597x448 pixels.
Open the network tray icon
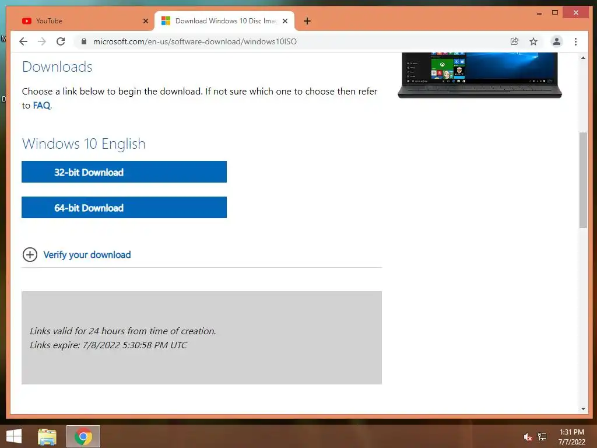pyautogui.click(x=542, y=436)
